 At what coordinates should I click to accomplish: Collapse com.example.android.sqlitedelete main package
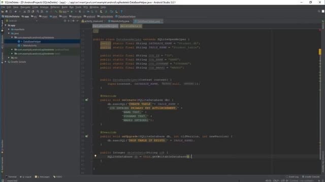pos(12,37)
